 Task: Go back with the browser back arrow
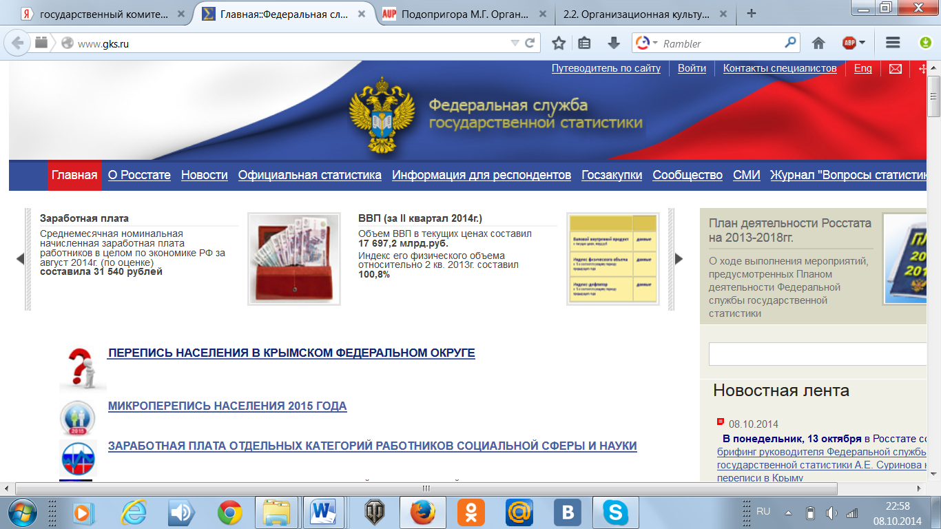[17, 43]
